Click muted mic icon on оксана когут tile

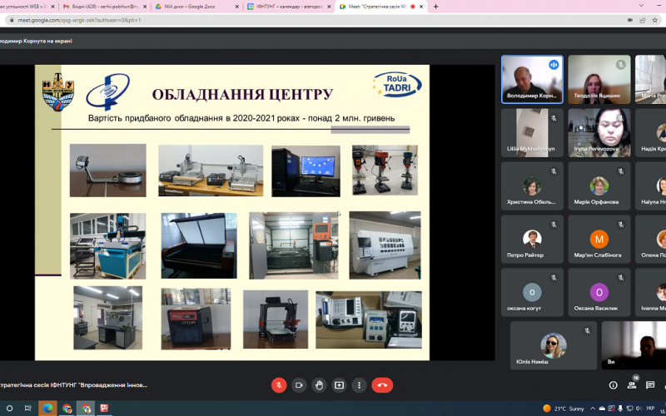[x=554, y=278]
